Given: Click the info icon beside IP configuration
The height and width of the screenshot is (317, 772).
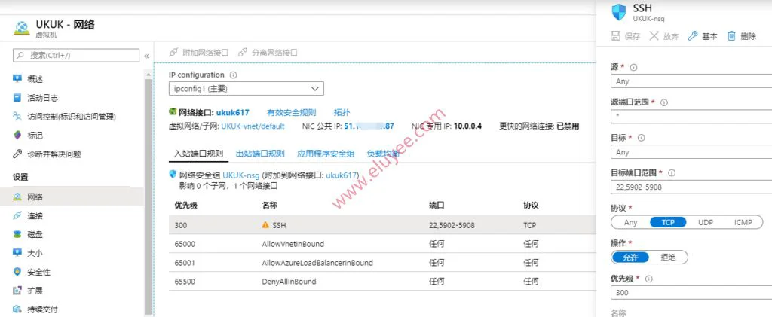Looking at the screenshot, I should (x=234, y=75).
